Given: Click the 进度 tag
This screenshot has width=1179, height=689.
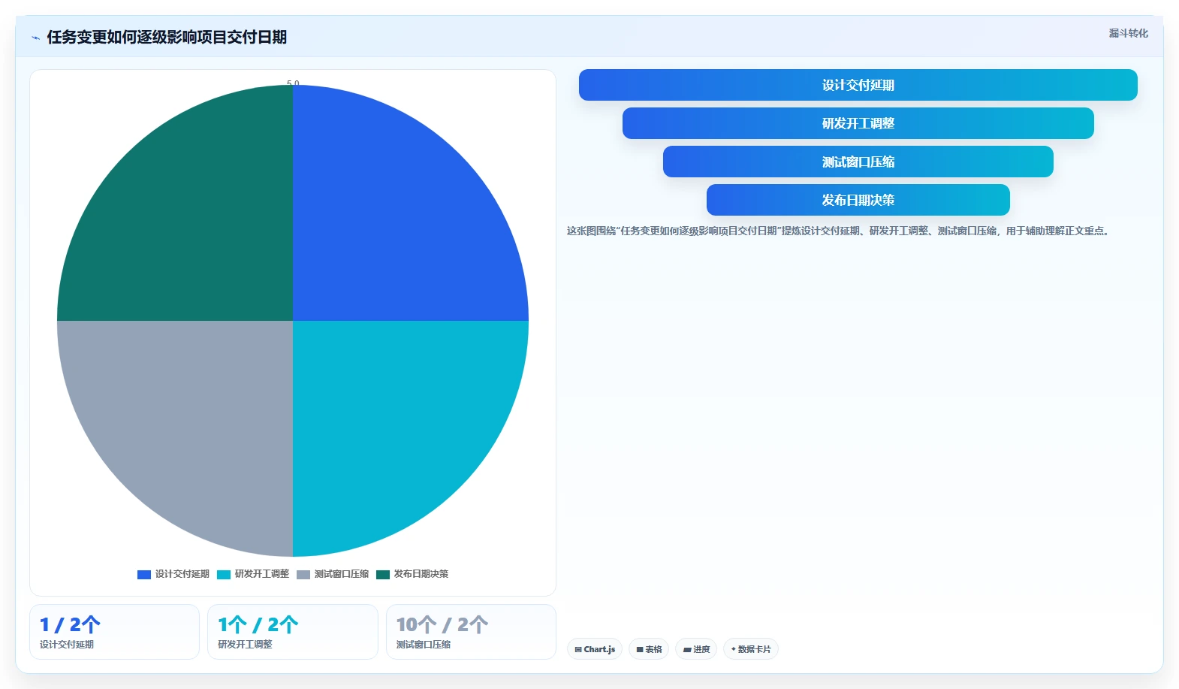Looking at the screenshot, I should (x=696, y=649).
